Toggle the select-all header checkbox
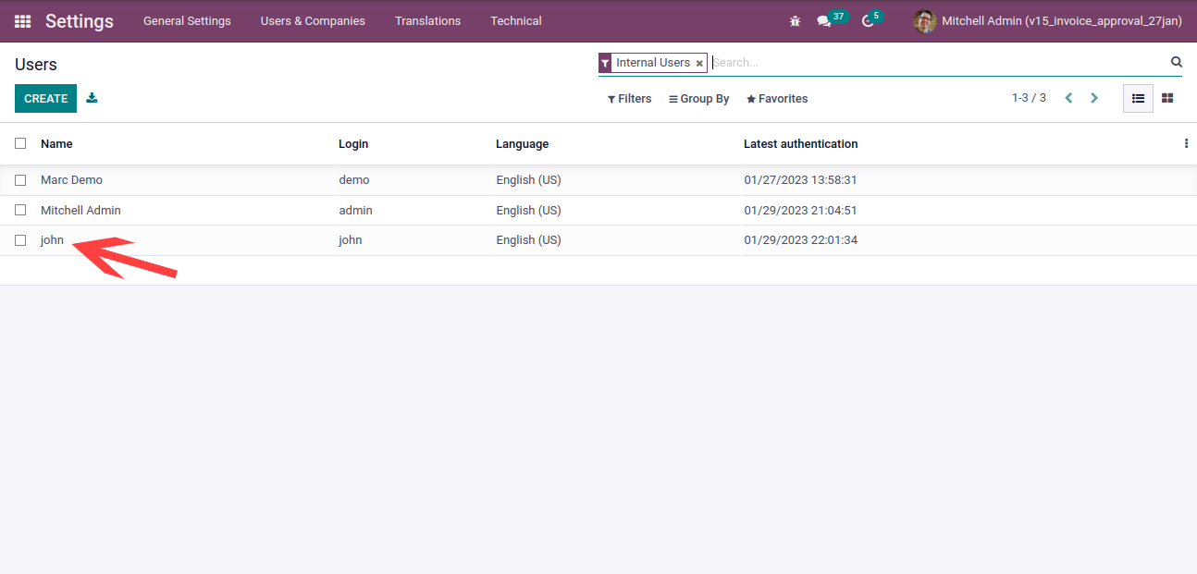 (20, 143)
